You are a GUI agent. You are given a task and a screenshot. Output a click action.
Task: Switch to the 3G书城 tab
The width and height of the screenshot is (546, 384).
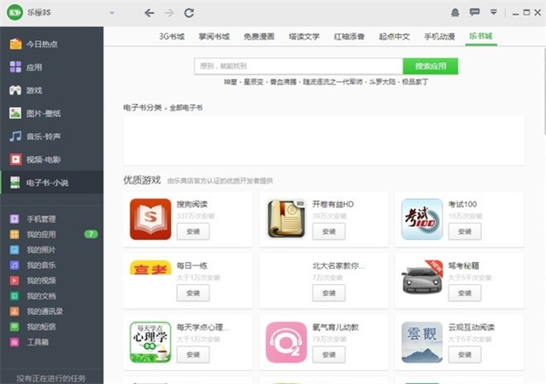pyautogui.click(x=172, y=36)
